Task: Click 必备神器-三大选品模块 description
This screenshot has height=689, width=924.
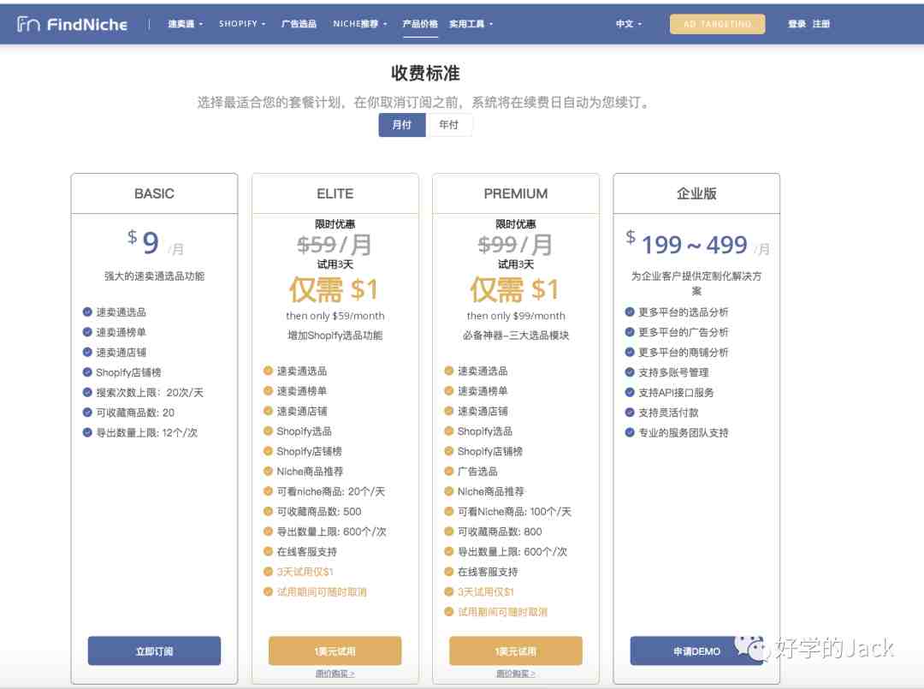Action: (x=516, y=336)
